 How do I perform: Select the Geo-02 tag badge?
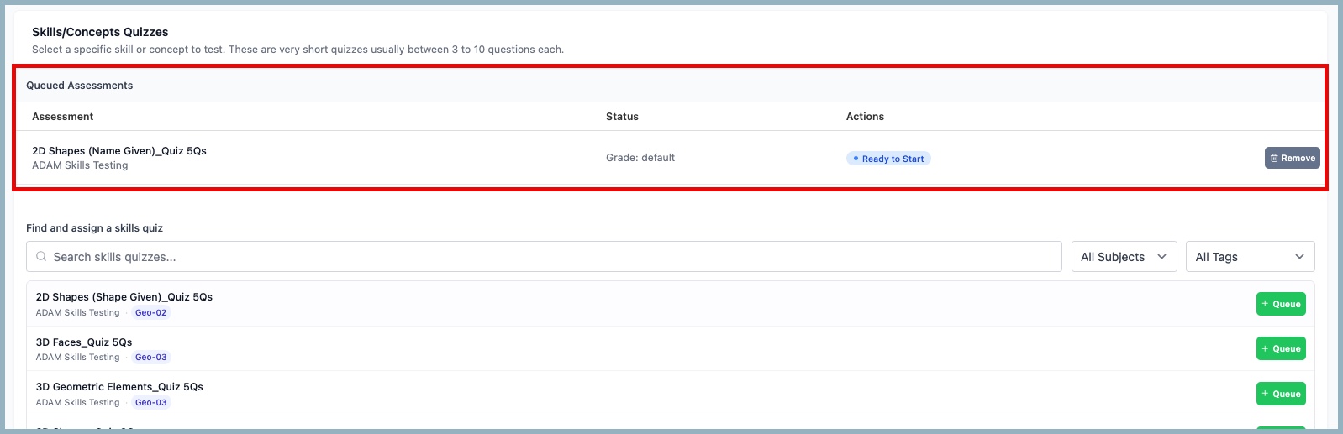click(x=151, y=313)
